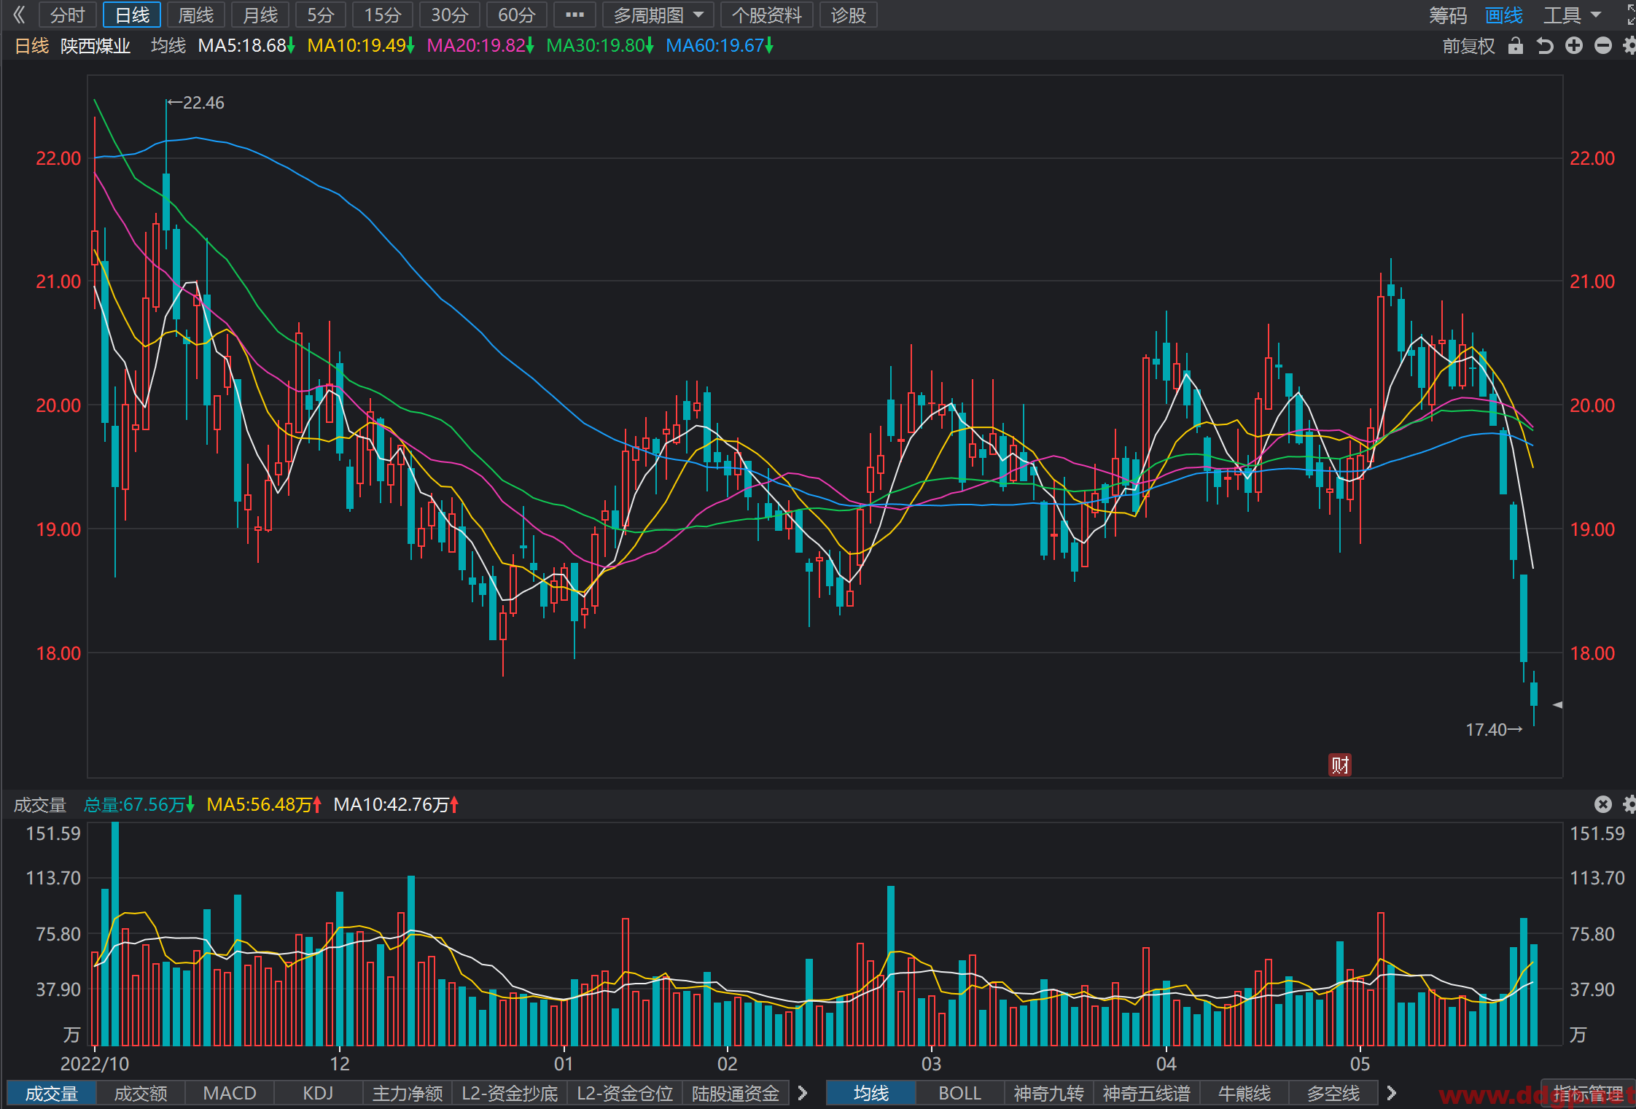1636x1109 pixels.
Task: Enter fullscreen with the corner icon
Action: pos(1631,14)
